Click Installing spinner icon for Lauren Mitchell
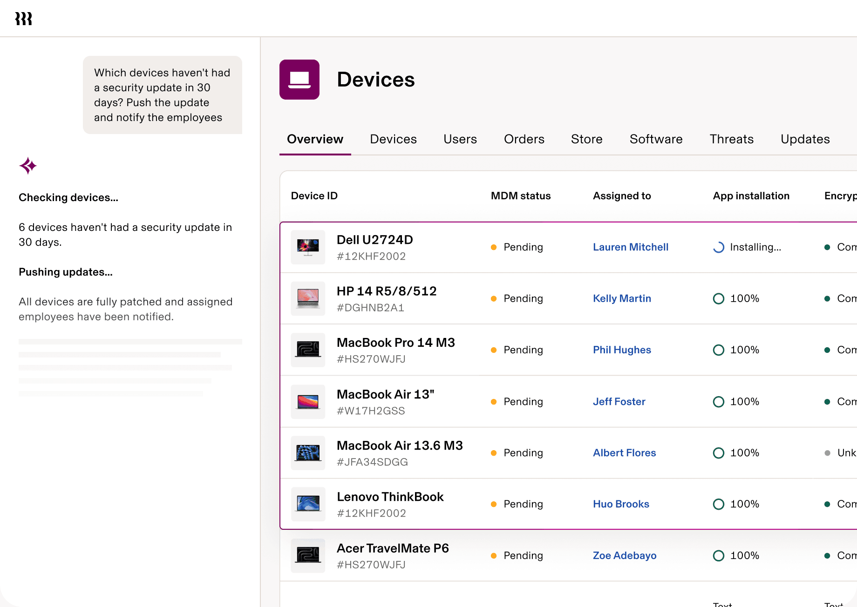 [719, 247]
